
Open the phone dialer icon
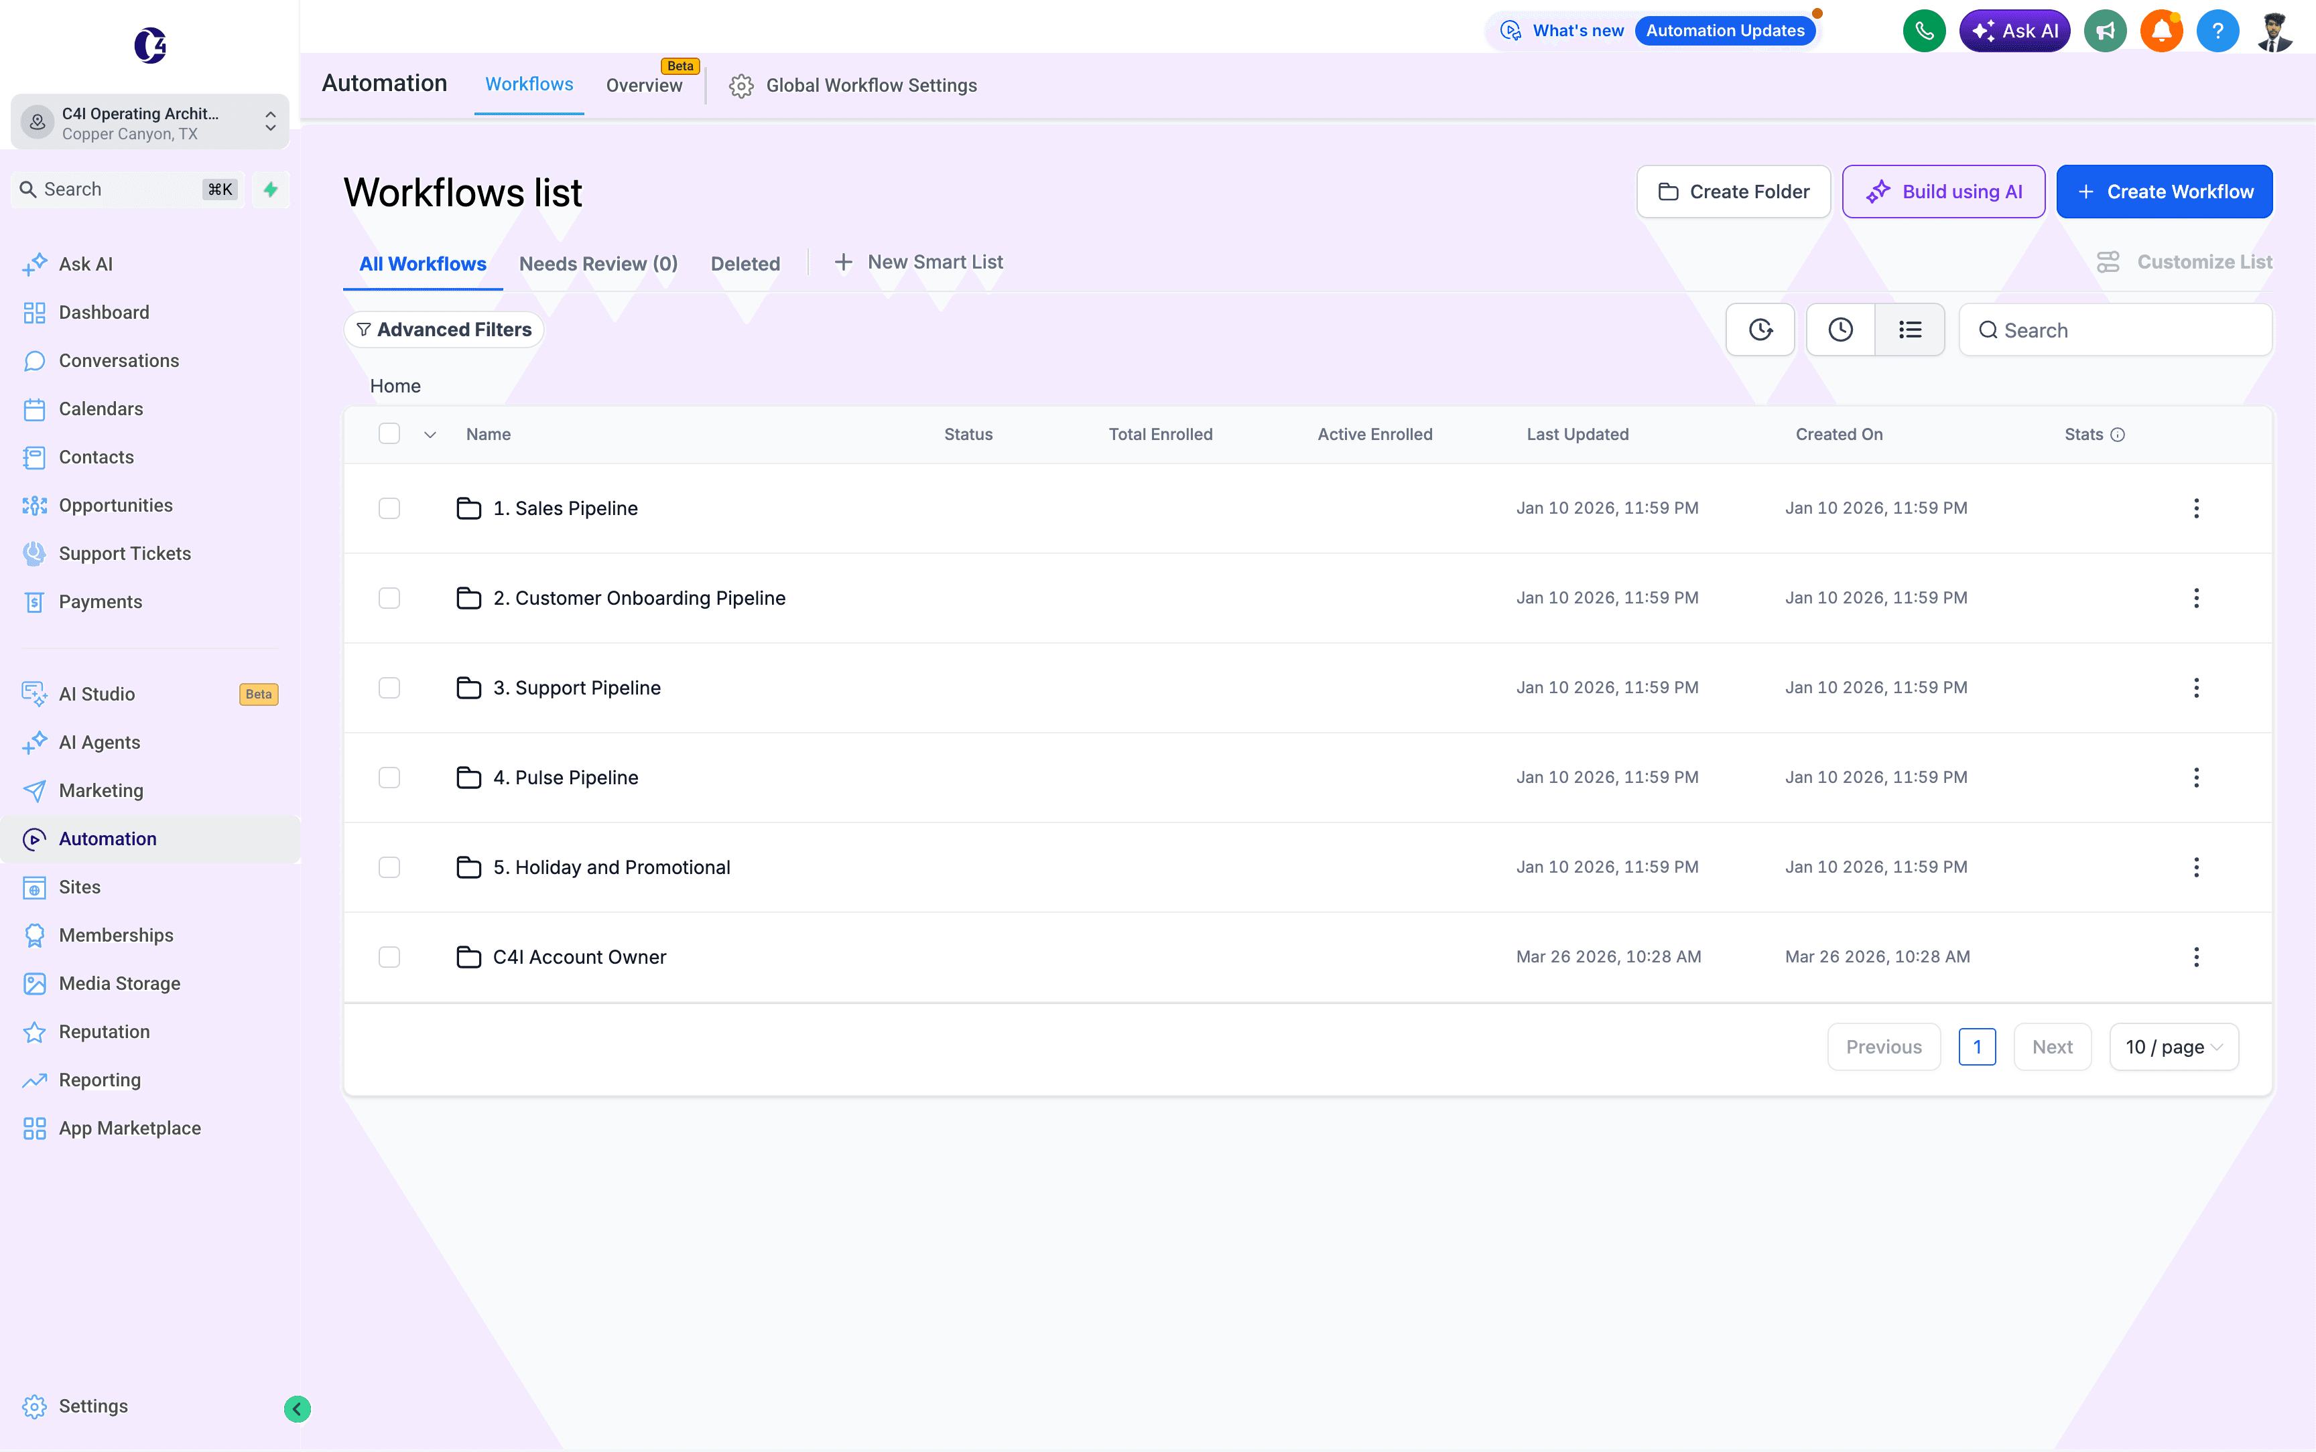(1923, 31)
